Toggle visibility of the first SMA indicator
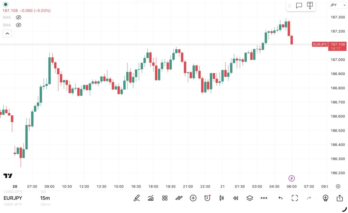Viewport: 348px width, 213px height. coord(19,17)
